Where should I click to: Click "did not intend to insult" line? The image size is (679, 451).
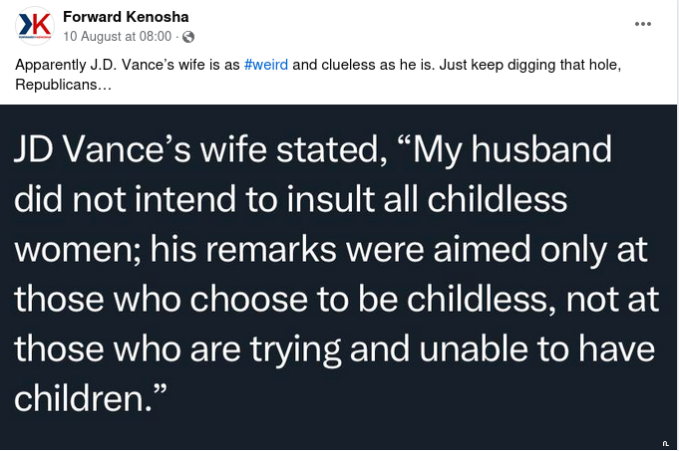pyautogui.click(x=199, y=200)
